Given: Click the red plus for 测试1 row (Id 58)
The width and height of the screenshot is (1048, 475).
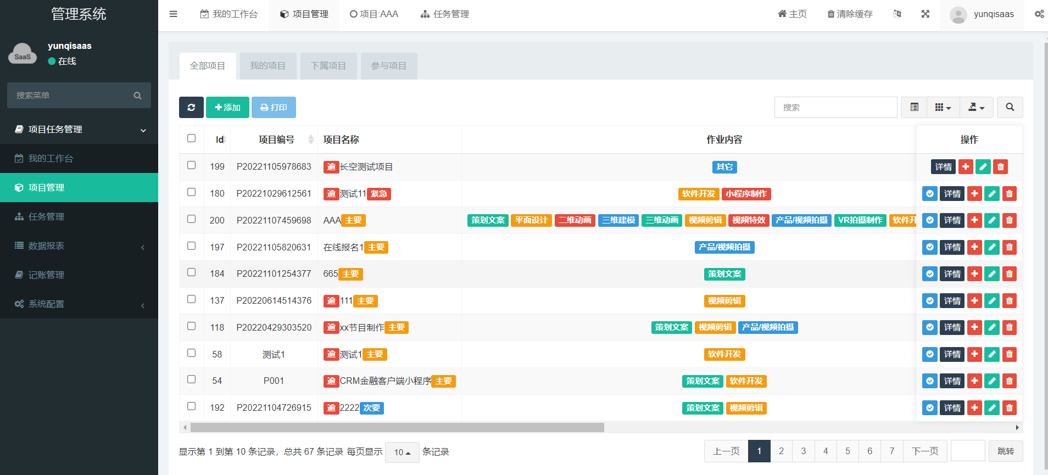Looking at the screenshot, I should pyautogui.click(x=974, y=355).
